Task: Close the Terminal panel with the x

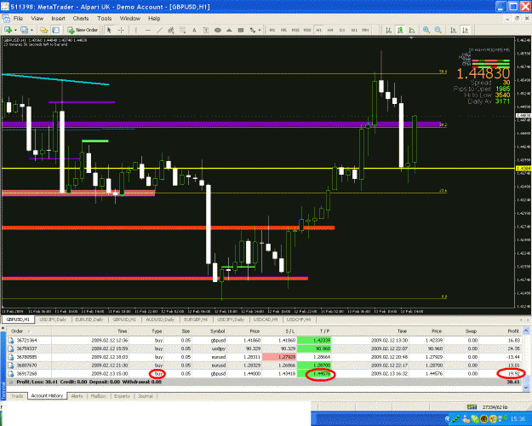Action: [x=3, y=329]
